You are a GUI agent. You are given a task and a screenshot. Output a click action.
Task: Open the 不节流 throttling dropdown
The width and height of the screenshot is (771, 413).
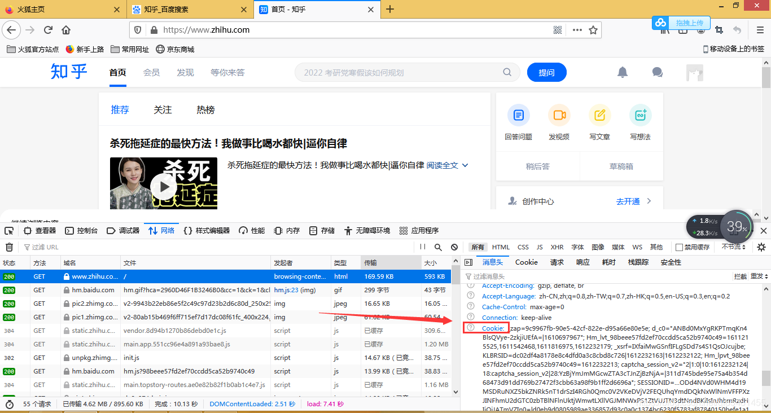(733, 247)
